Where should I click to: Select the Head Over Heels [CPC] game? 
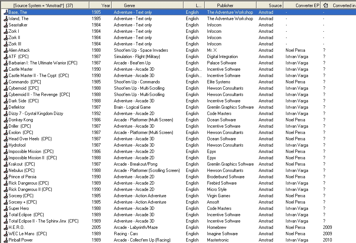pos(30,139)
